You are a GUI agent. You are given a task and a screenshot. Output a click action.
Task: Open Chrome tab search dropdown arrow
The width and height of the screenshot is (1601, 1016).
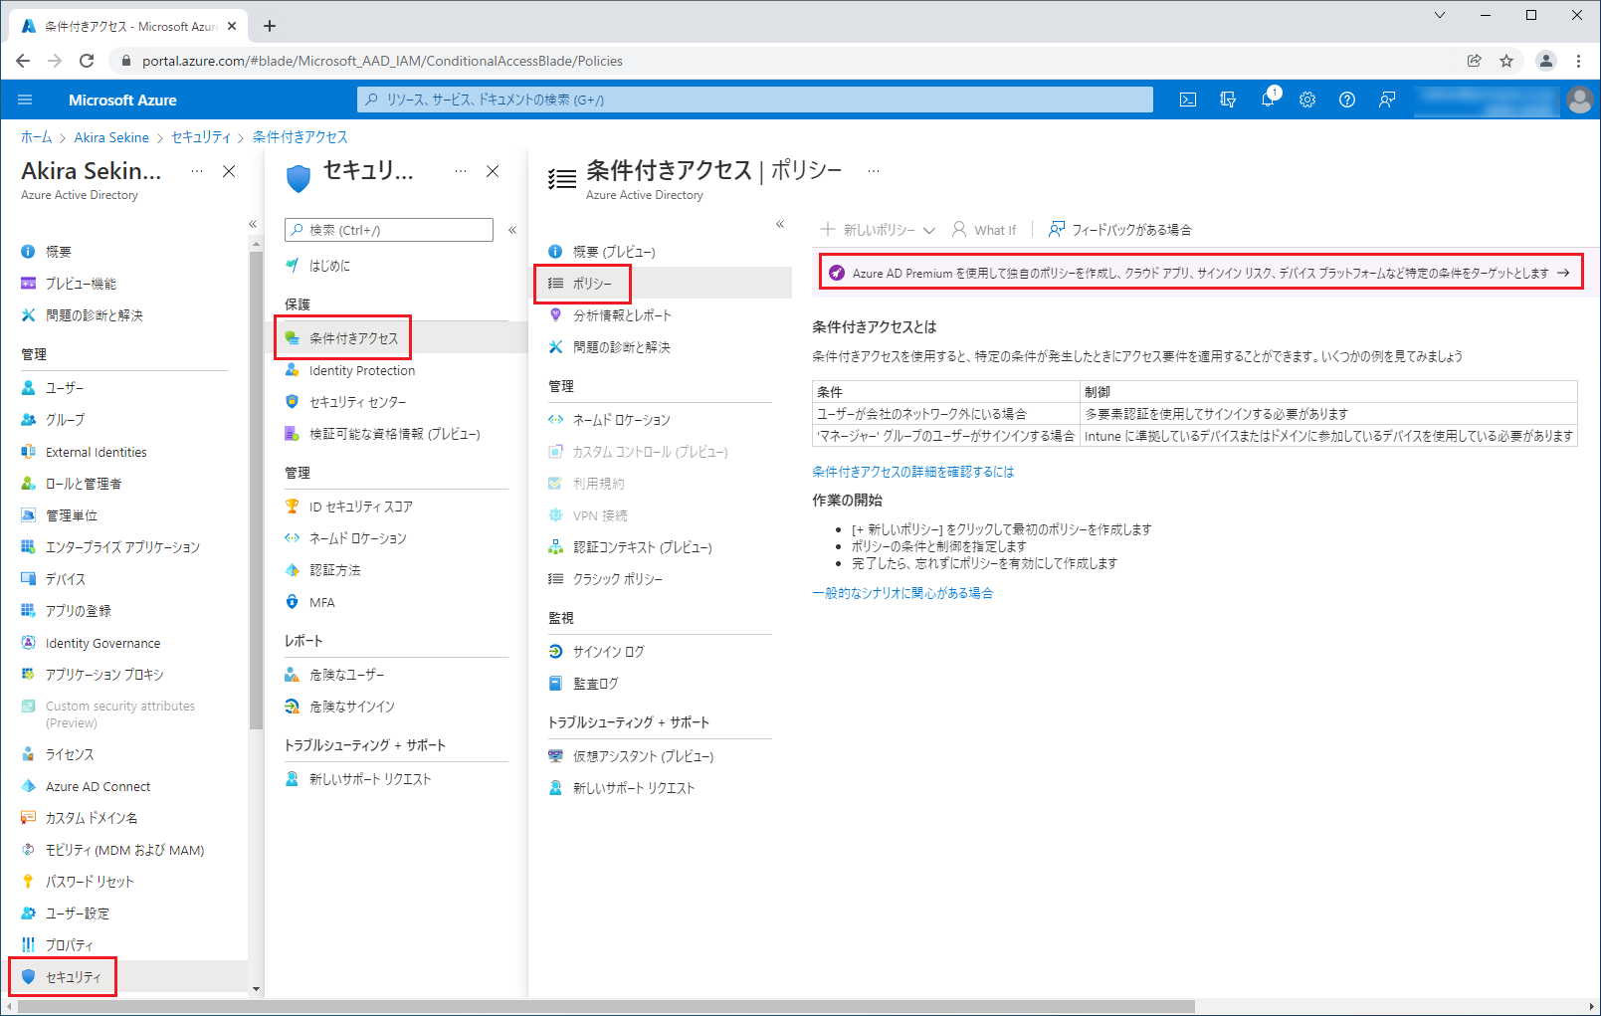[x=1439, y=15]
